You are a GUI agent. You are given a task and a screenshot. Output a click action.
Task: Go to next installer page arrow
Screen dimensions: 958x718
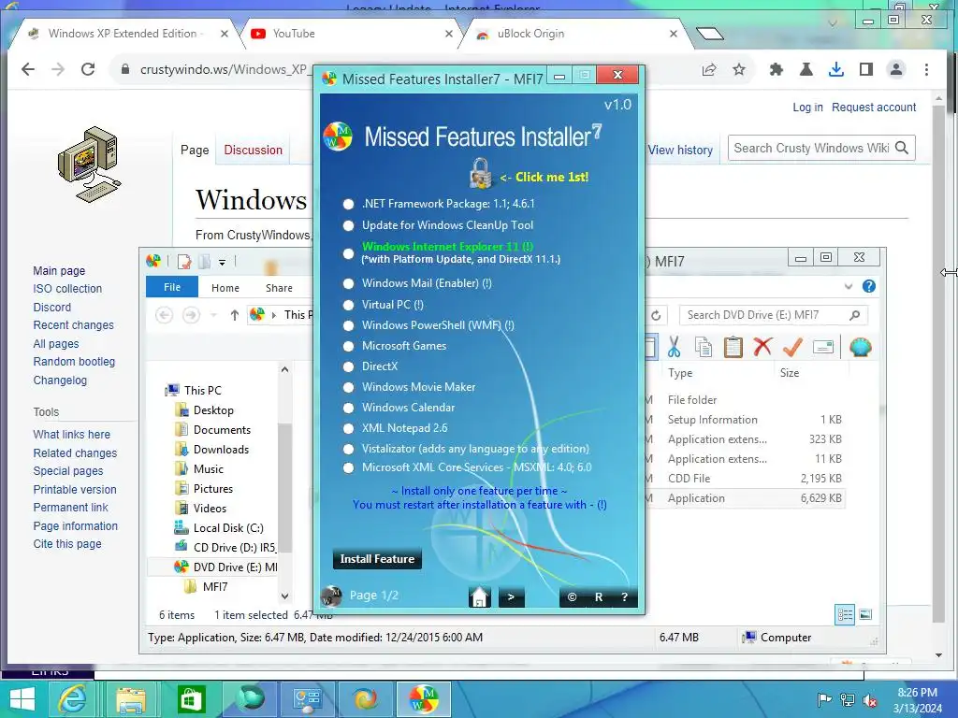pos(512,597)
